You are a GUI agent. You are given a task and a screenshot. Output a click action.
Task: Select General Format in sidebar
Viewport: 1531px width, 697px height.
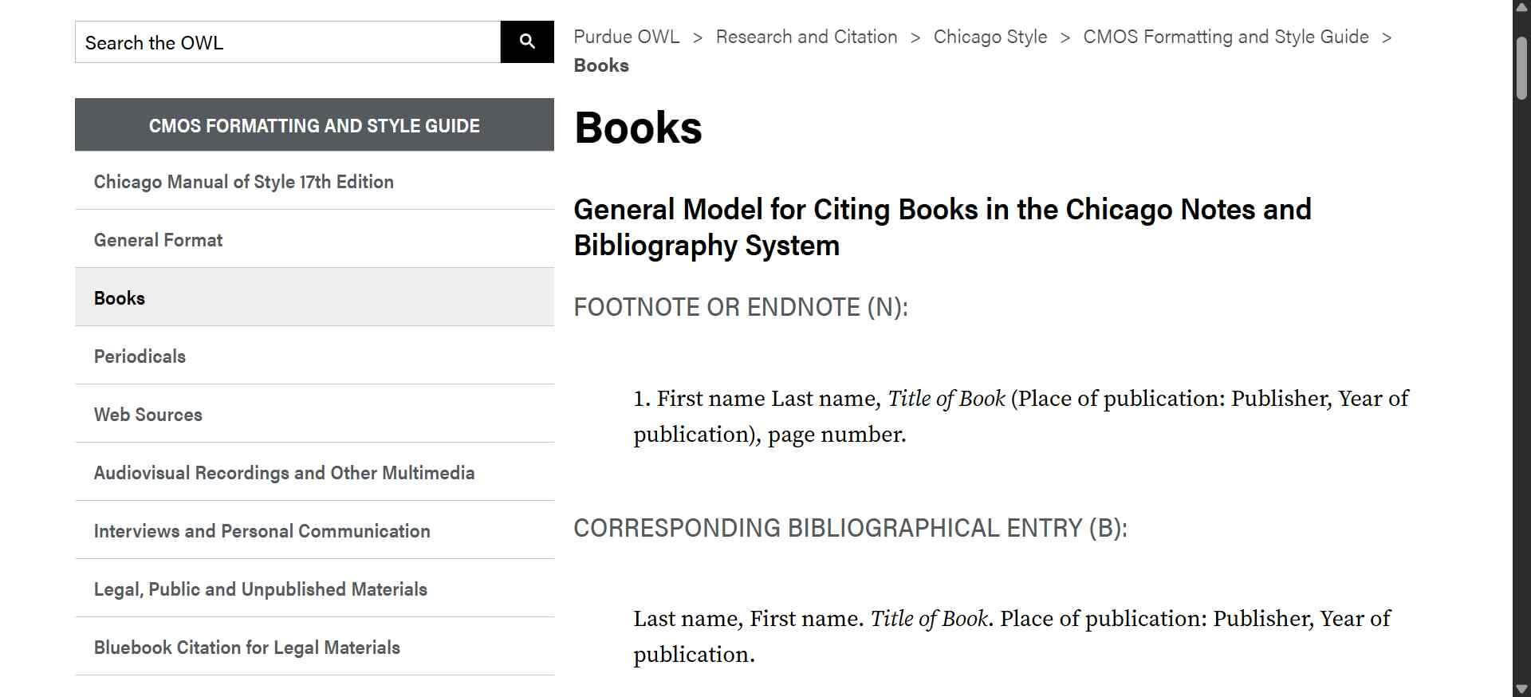(x=158, y=240)
